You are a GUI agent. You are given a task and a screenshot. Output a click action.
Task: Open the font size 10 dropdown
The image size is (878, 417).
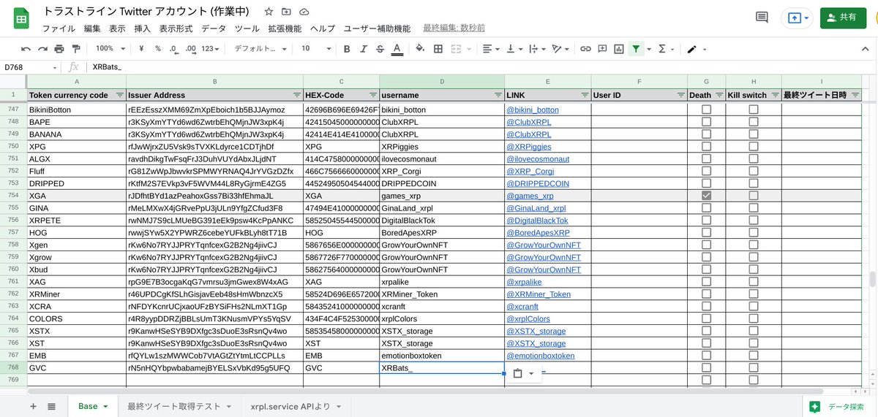coord(316,49)
